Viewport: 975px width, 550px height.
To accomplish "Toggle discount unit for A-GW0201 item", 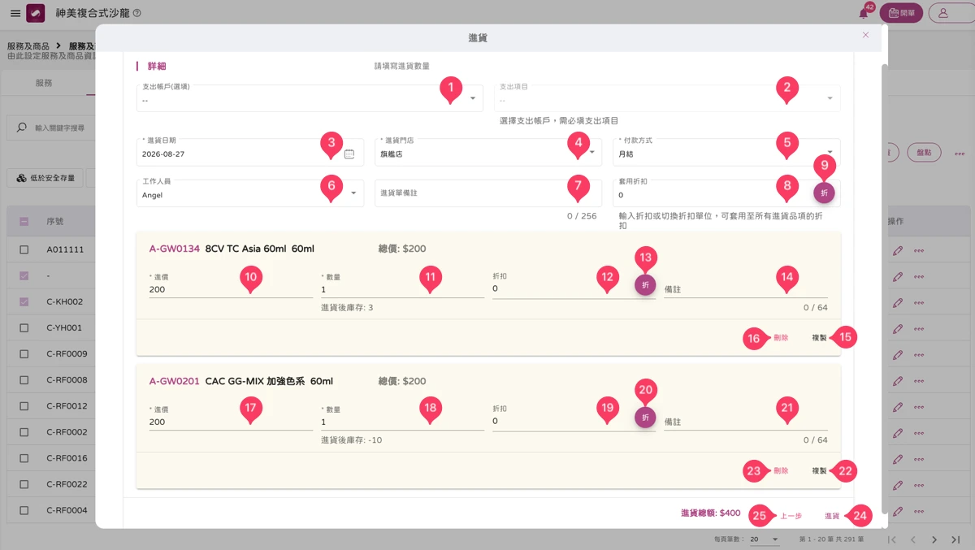I will pos(645,418).
